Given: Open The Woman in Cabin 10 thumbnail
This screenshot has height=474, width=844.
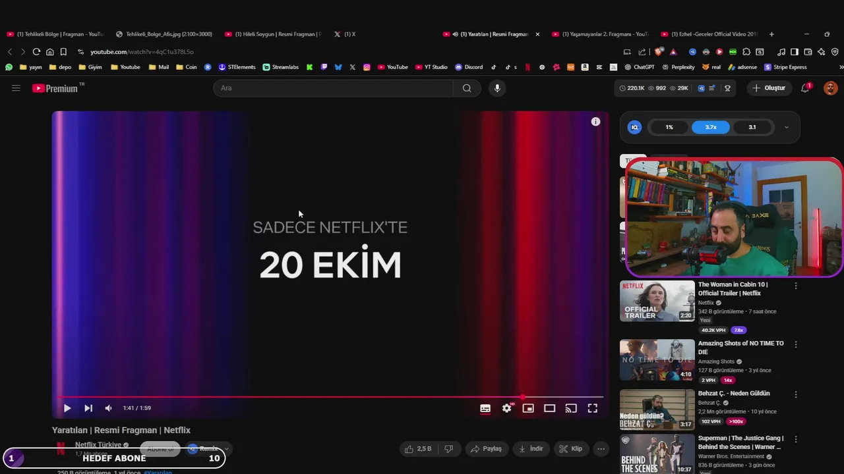Looking at the screenshot, I should point(657,301).
